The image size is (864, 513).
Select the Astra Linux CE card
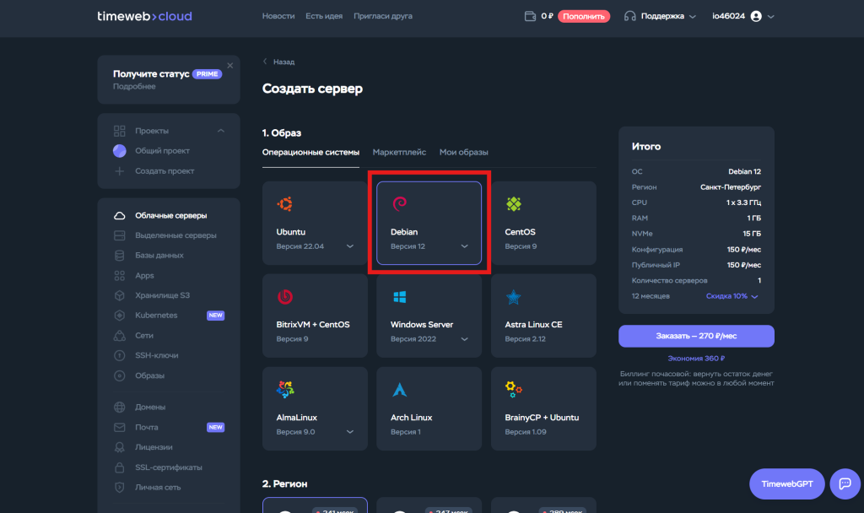(543, 316)
